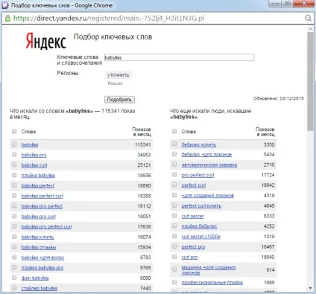Check the box next to профессиональные плойки
This screenshot has width=316, height=294.
(x=174, y=282)
